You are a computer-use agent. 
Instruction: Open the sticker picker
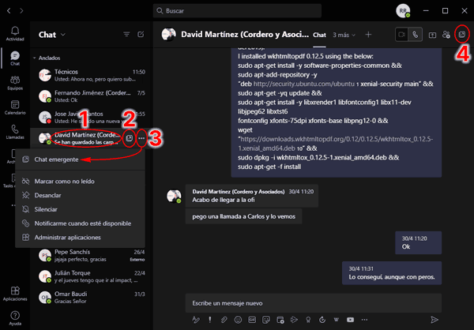click(x=266, y=320)
